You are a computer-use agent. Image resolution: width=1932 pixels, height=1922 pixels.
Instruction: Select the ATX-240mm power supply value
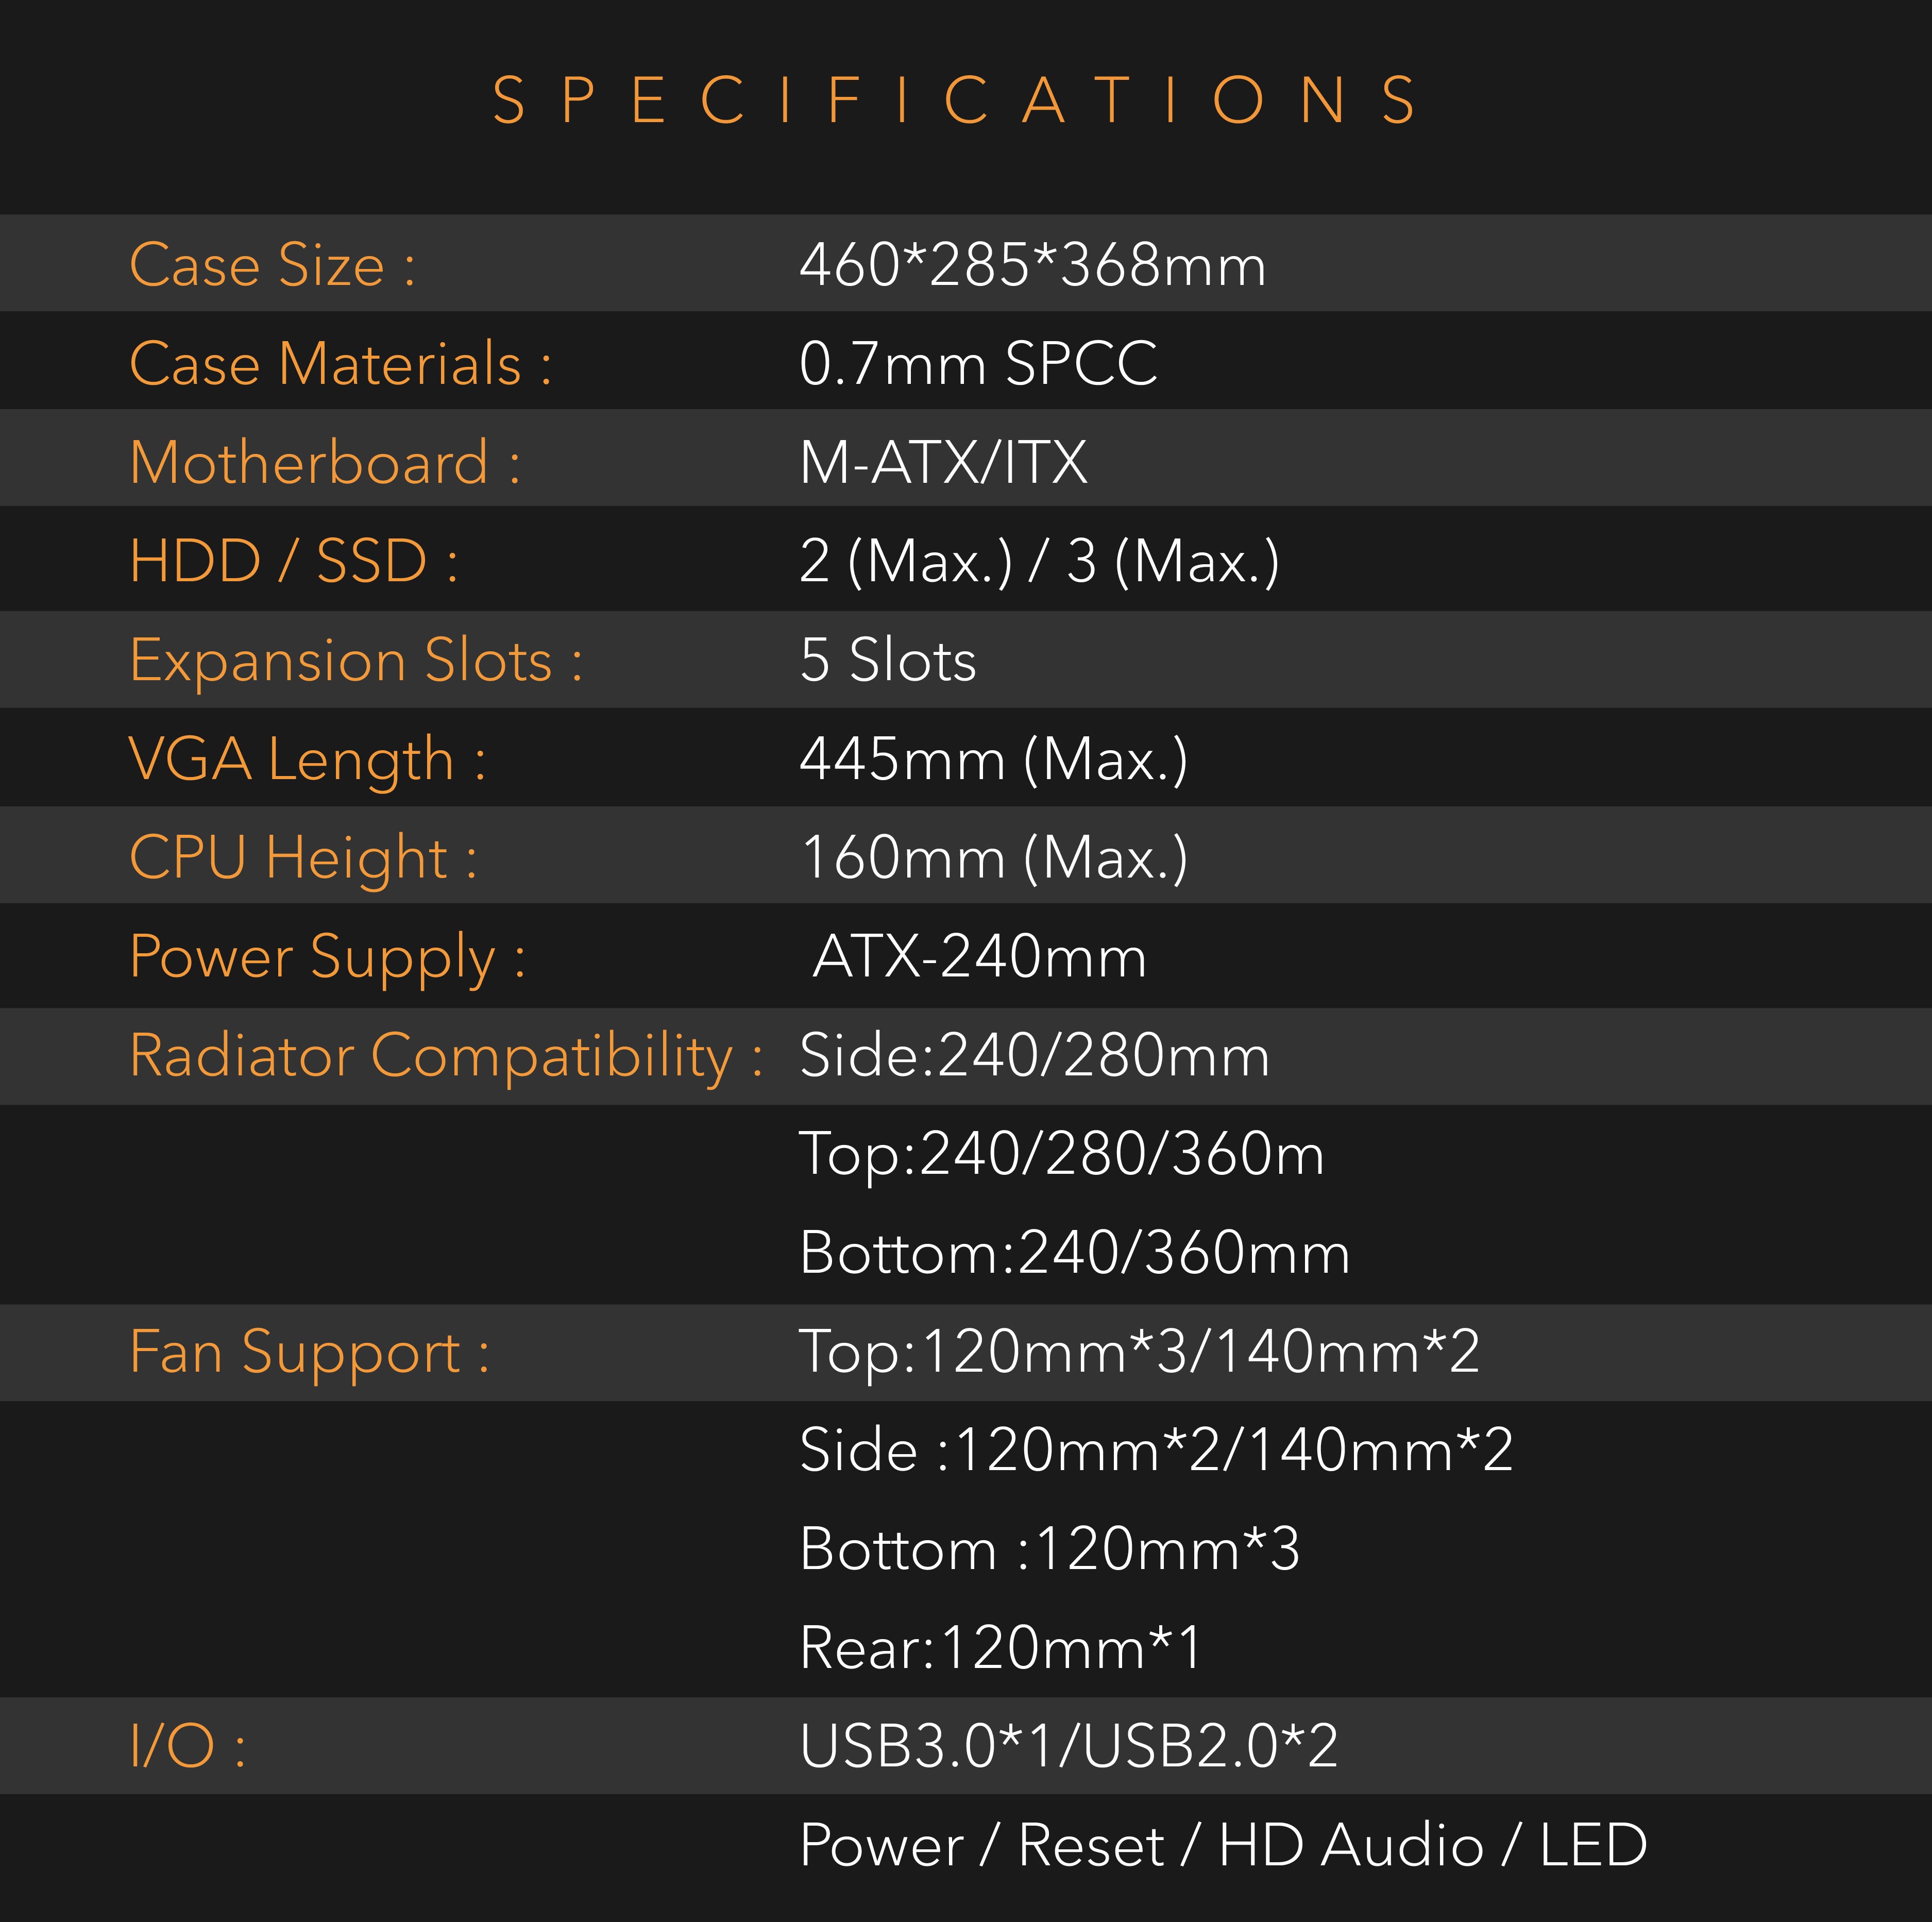click(x=980, y=956)
